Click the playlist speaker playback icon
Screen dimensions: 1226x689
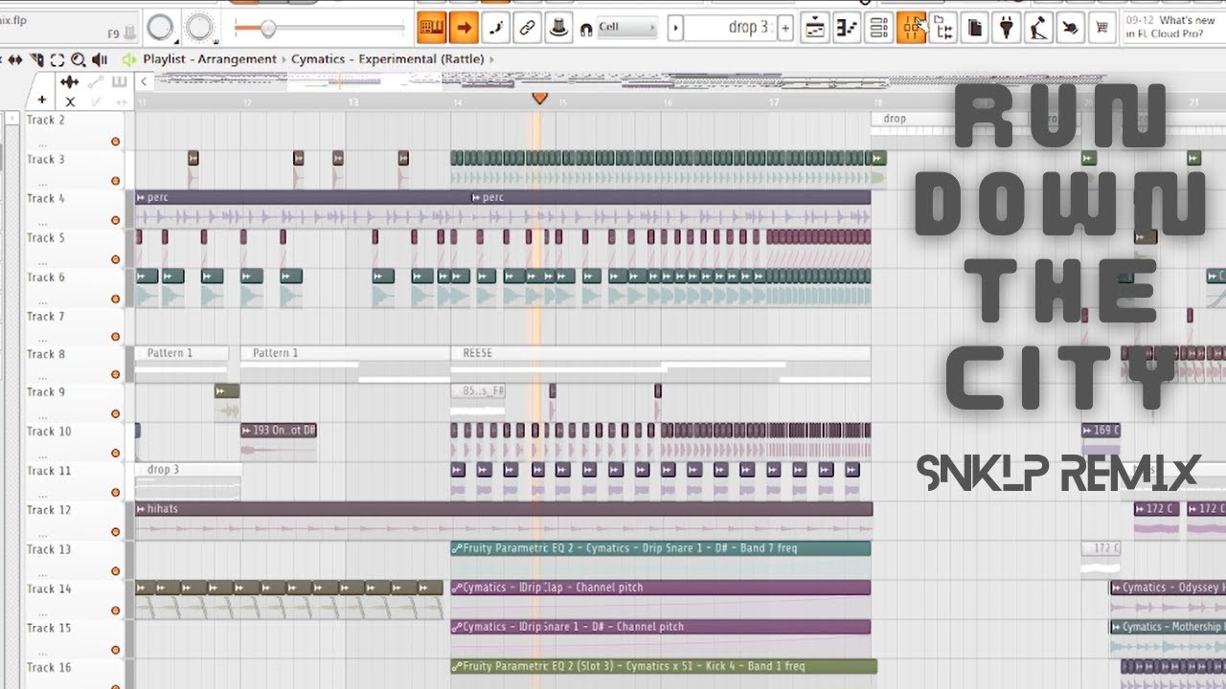(x=100, y=59)
